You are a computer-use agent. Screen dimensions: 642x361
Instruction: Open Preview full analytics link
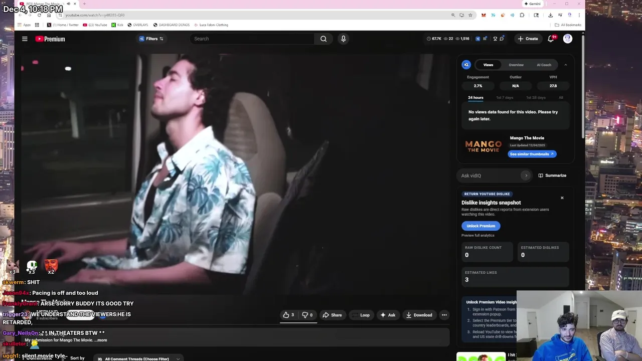click(477, 235)
